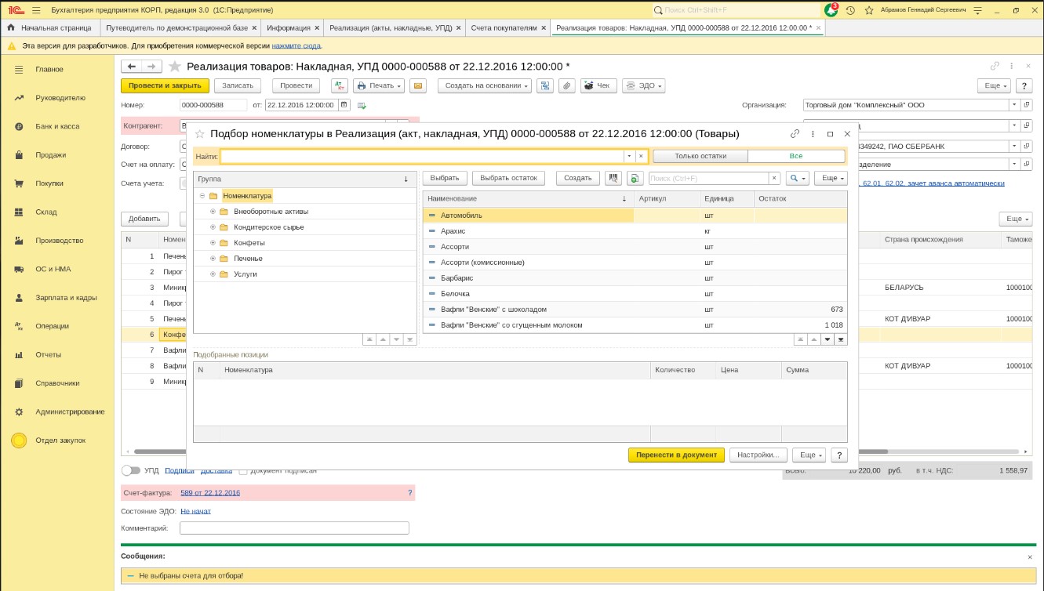Viewport: 1044px width, 591px height.
Task: Click the Найти search input field
Action: (x=422, y=156)
